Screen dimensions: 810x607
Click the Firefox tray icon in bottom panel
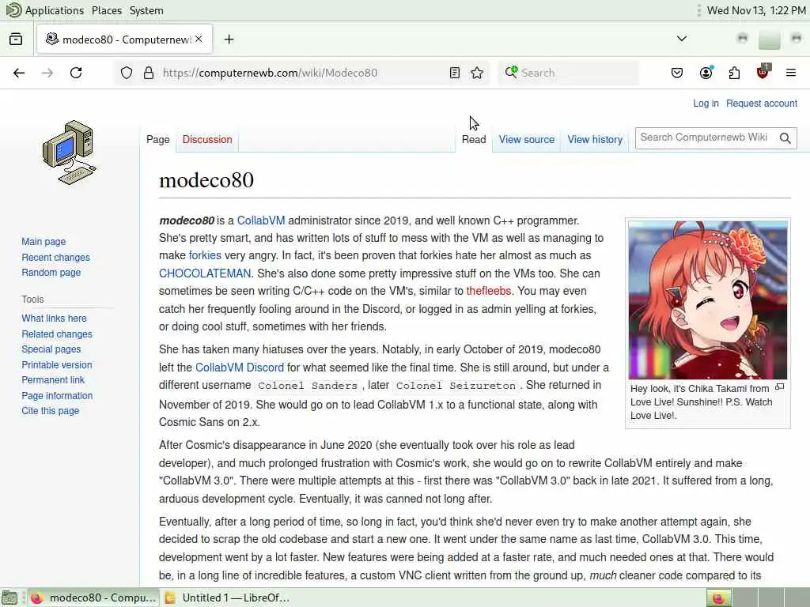tap(718, 598)
